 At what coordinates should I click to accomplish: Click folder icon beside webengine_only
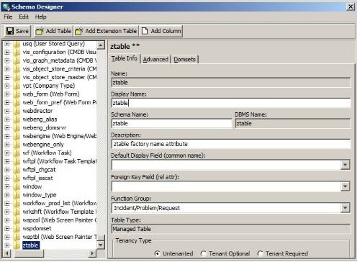pos(17,145)
